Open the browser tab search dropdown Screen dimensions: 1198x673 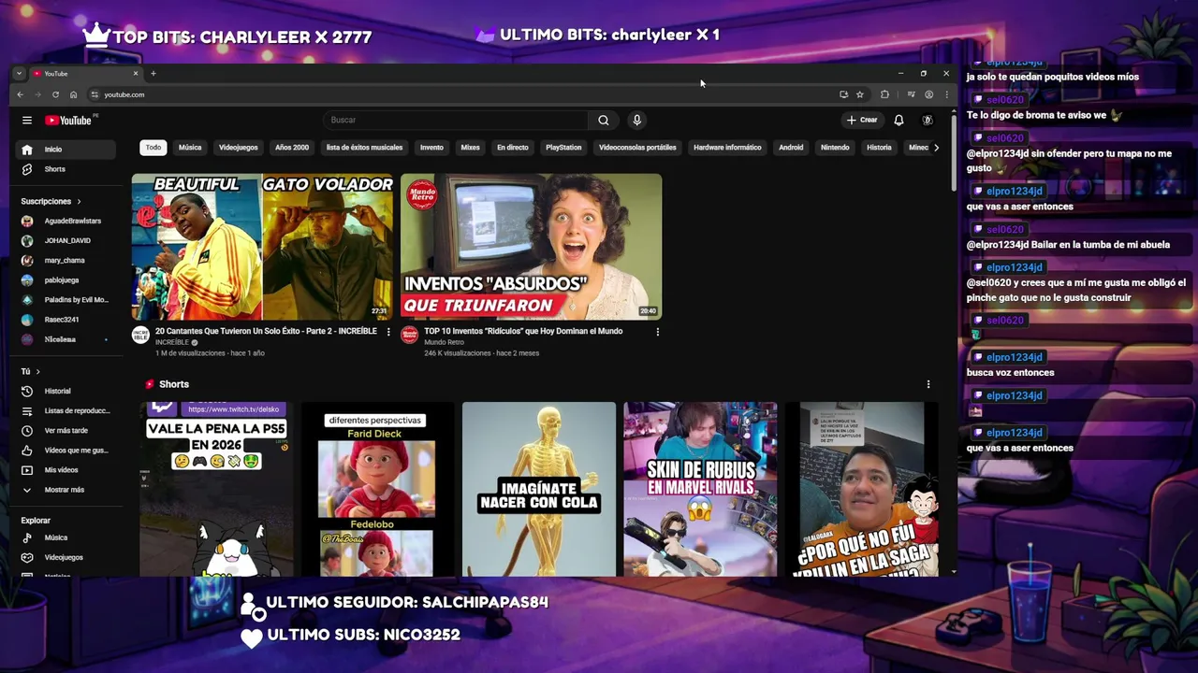(x=19, y=74)
